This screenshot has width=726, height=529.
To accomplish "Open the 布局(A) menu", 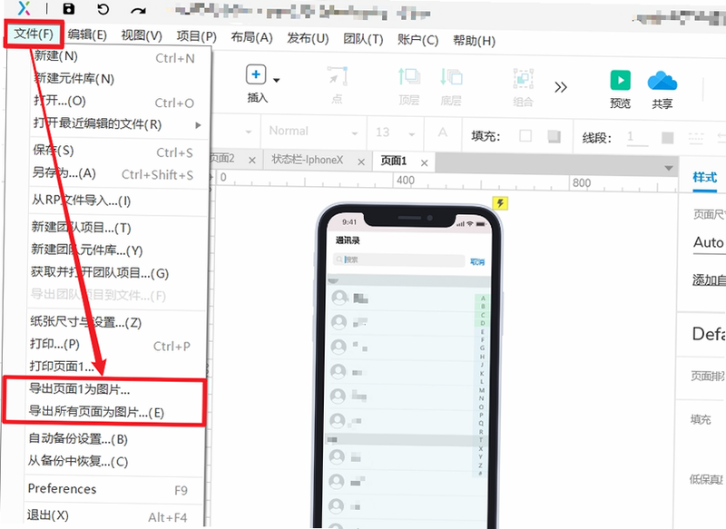I will (x=252, y=37).
